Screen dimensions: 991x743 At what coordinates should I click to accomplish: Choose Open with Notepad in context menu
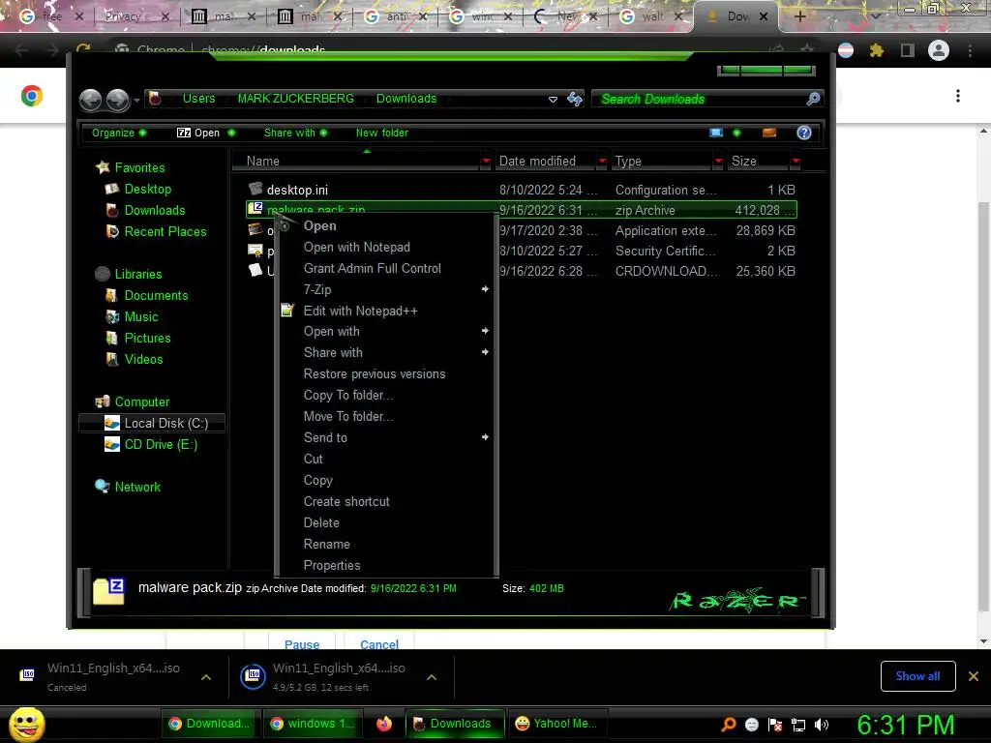tap(356, 247)
